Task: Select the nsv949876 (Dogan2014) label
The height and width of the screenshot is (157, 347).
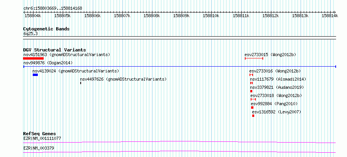Action: coord(48,63)
